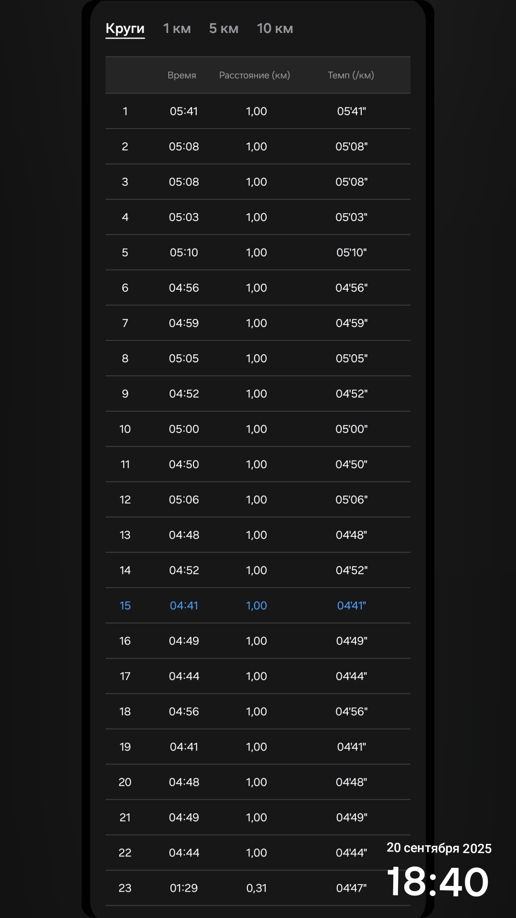This screenshot has height=918, width=516.
Task: Select lap 12 row with 05:06
Action: (258, 500)
